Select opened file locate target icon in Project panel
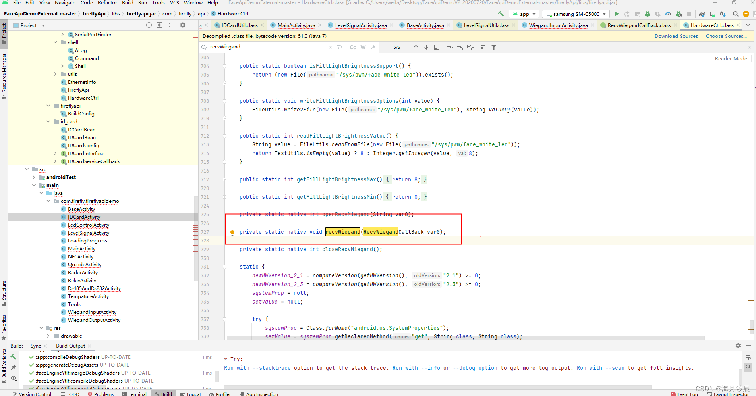This screenshot has height=396, width=756. coord(149,25)
